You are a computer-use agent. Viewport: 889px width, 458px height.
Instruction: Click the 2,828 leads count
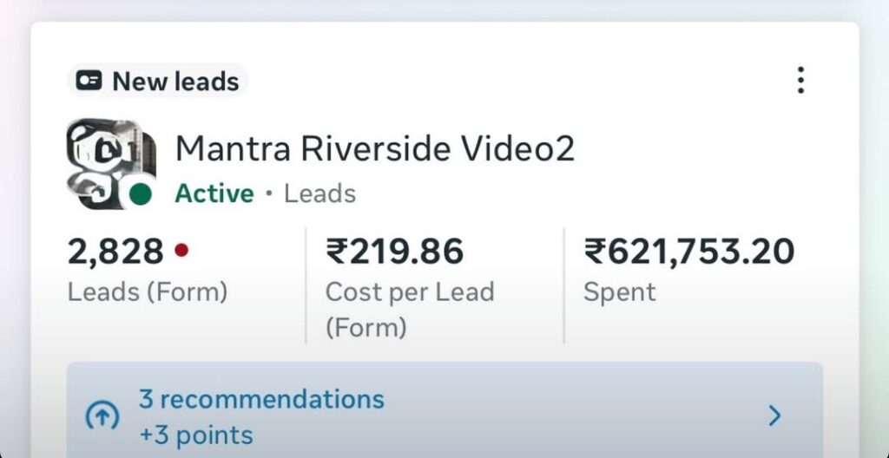[x=115, y=252]
